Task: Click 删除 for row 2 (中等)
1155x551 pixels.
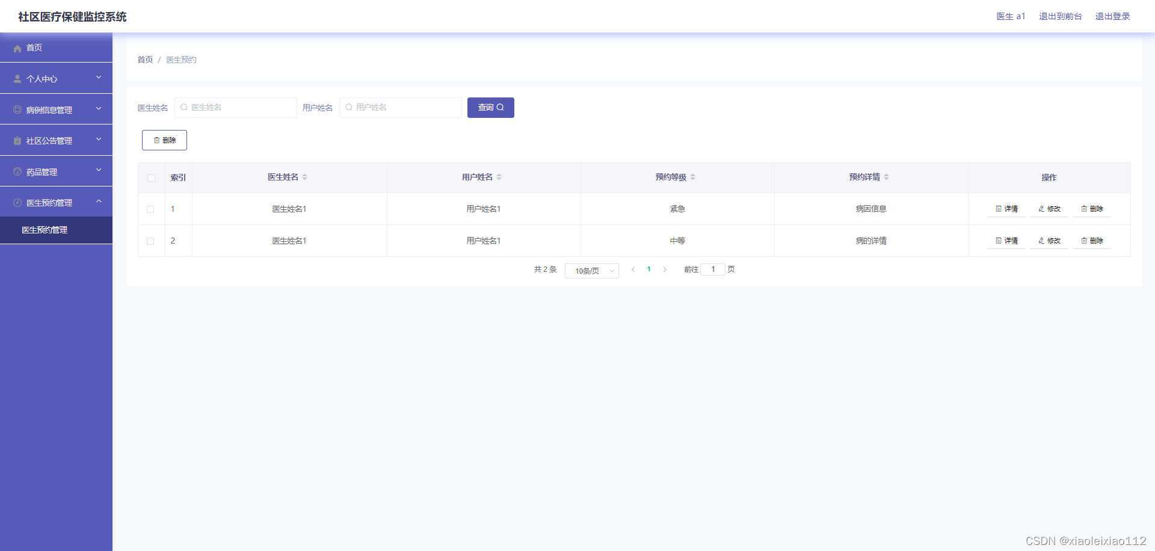Action: click(x=1092, y=241)
